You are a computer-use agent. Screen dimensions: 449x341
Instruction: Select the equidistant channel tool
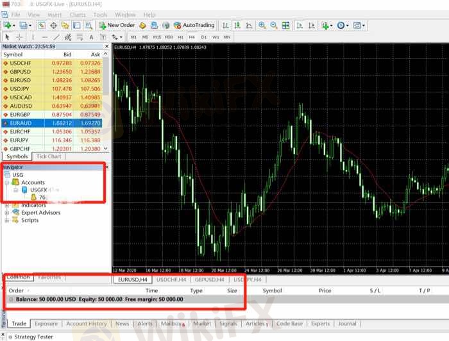(68, 37)
